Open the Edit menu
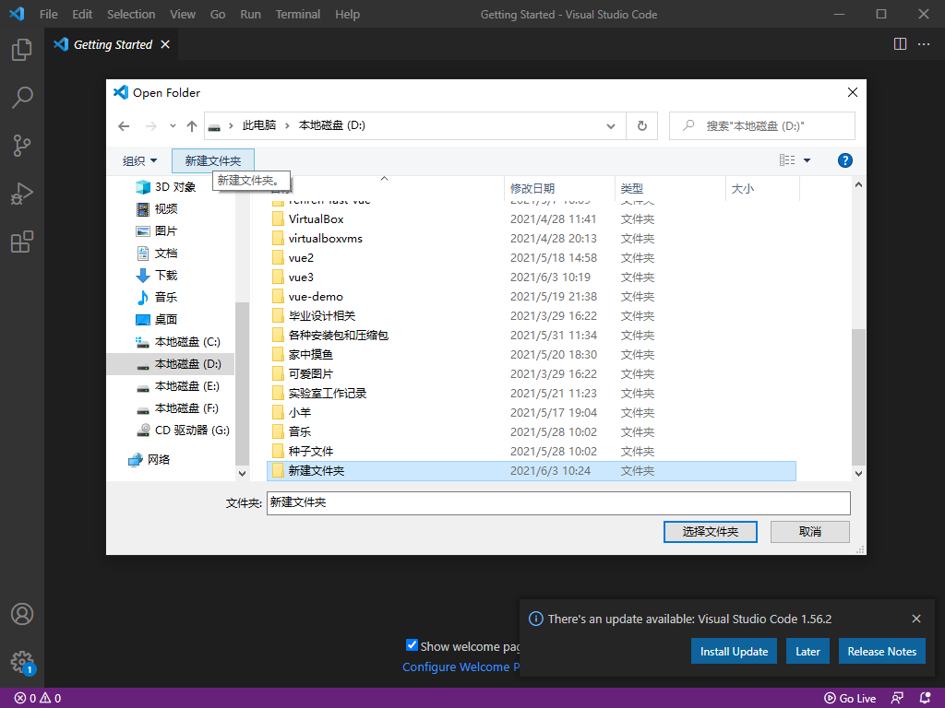945x708 pixels. pos(82,14)
